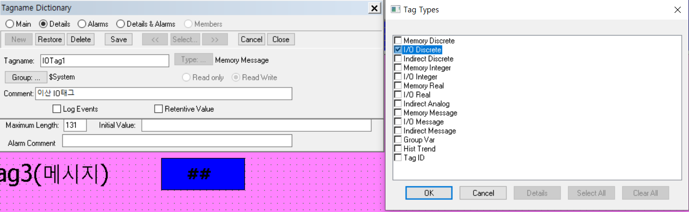Viewport: 689px width, 212px height.
Task: Click the Close button in Tagname Dictionary
Action: pyautogui.click(x=281, y=40)
